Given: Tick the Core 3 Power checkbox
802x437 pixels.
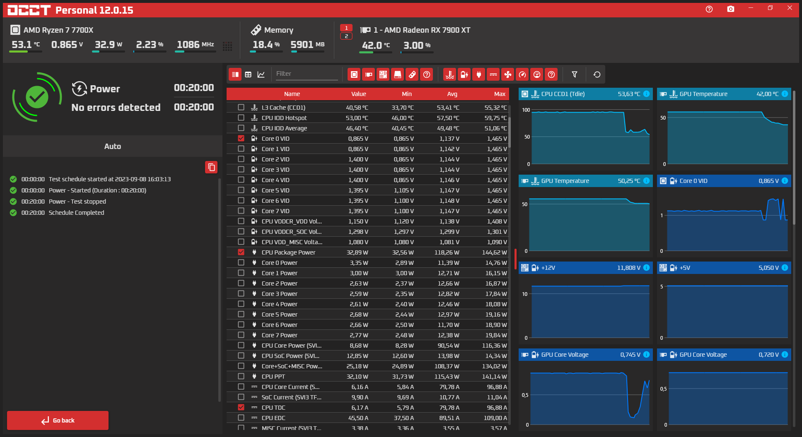Looking at the screenshot, I should coord(241,294).
